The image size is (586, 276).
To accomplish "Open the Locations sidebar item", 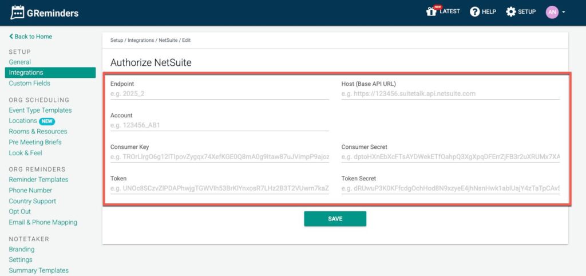I will pyautogui.click(x=23, y=121).
